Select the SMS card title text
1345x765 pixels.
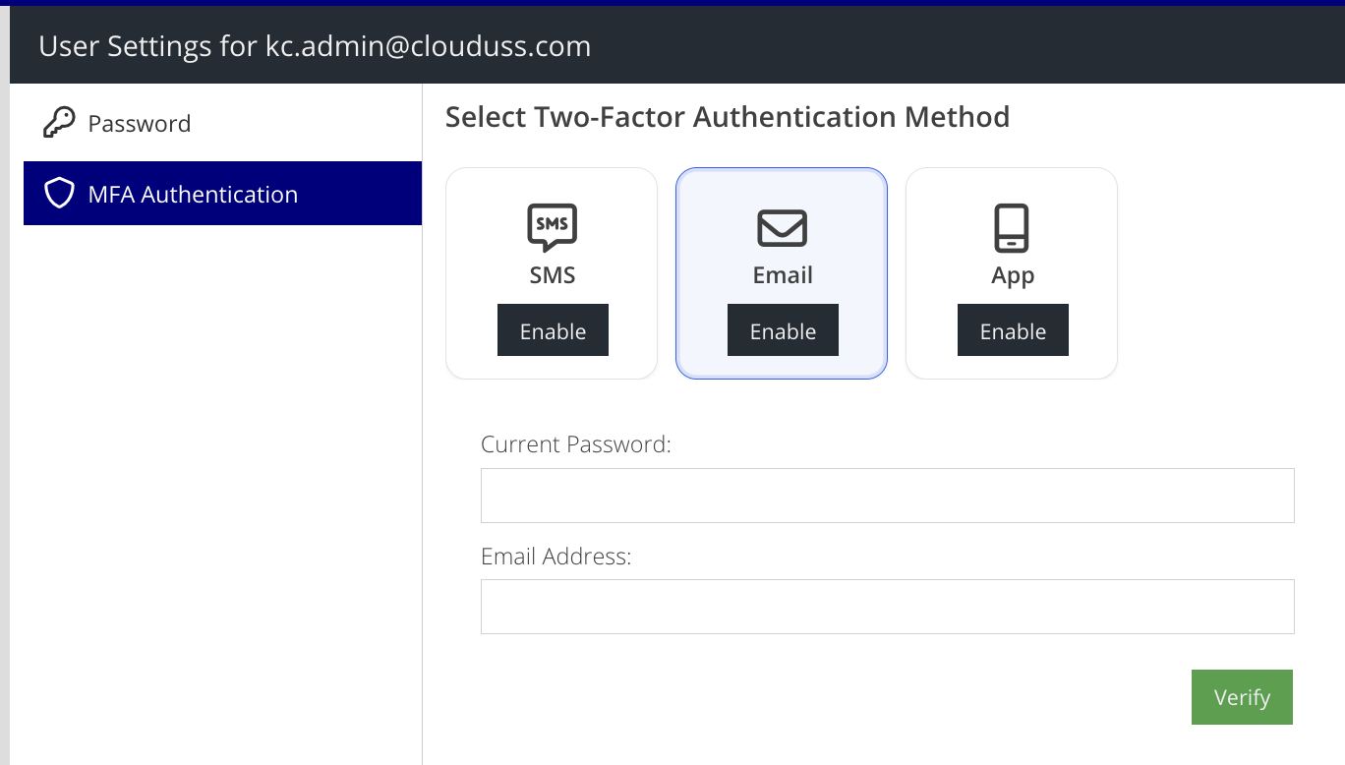click(552, 275)
